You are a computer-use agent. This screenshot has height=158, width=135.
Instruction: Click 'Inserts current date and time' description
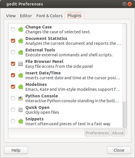tap(73, 78)
